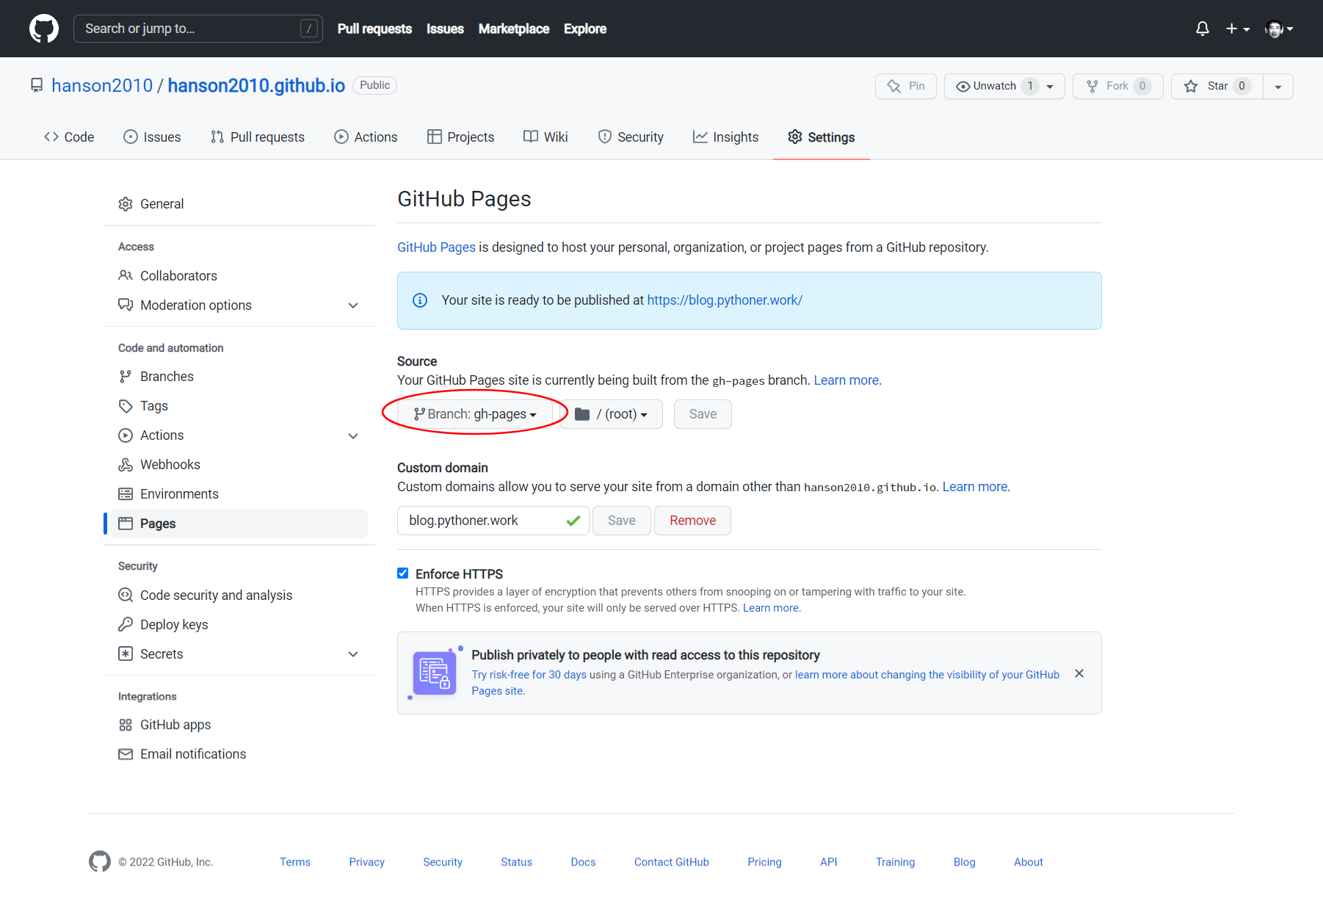
Task: Open Branch: gh-pages dropdown
Action: (x=475, y=414)
